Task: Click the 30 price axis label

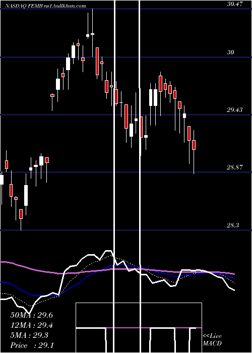Action: pos(230,52)
